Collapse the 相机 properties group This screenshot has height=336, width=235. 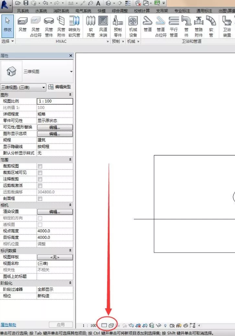pyautogui.click(x=70, y=205)
